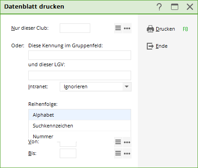The height and width of the screenshot is (168, 198).
Task: Click the Ende button label
Action: (162, 46)
